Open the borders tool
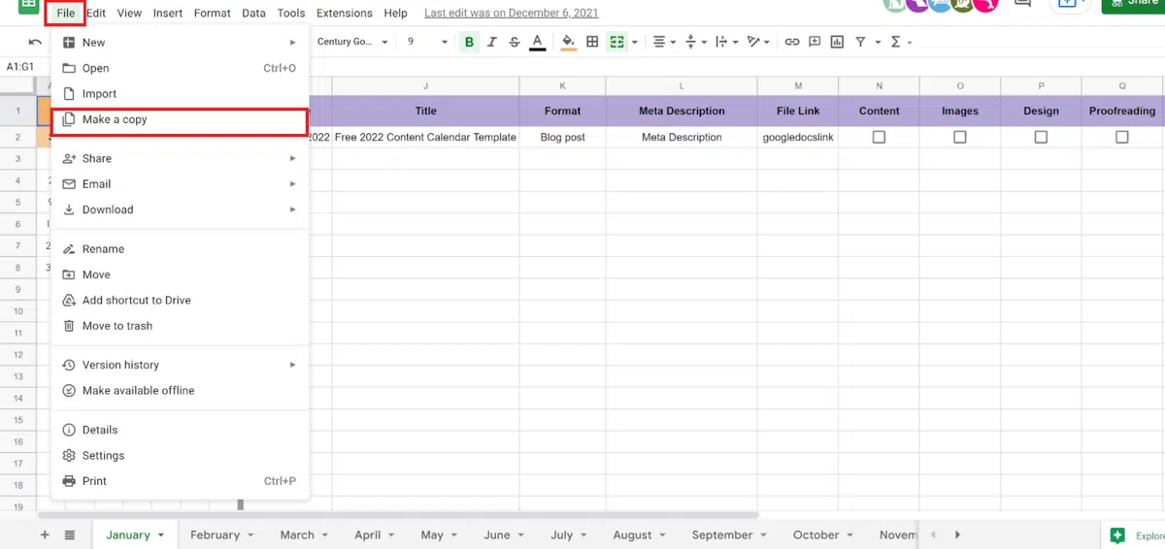 click(x=592, y=42)
